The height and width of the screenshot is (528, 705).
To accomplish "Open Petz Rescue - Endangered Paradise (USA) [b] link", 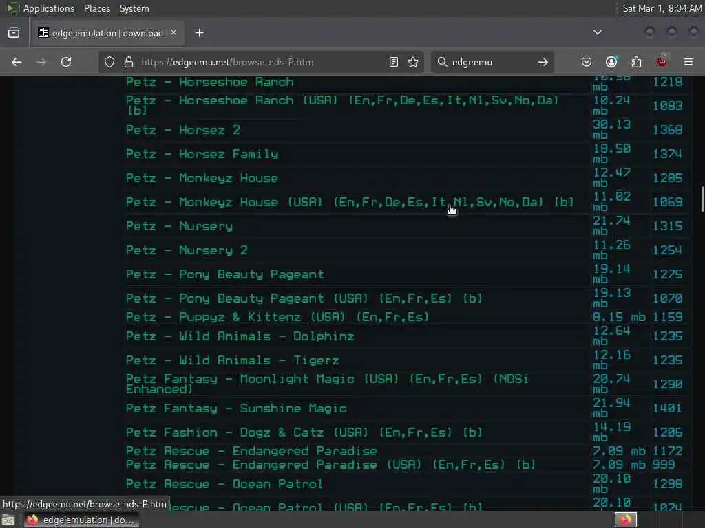I will point(330,465).
